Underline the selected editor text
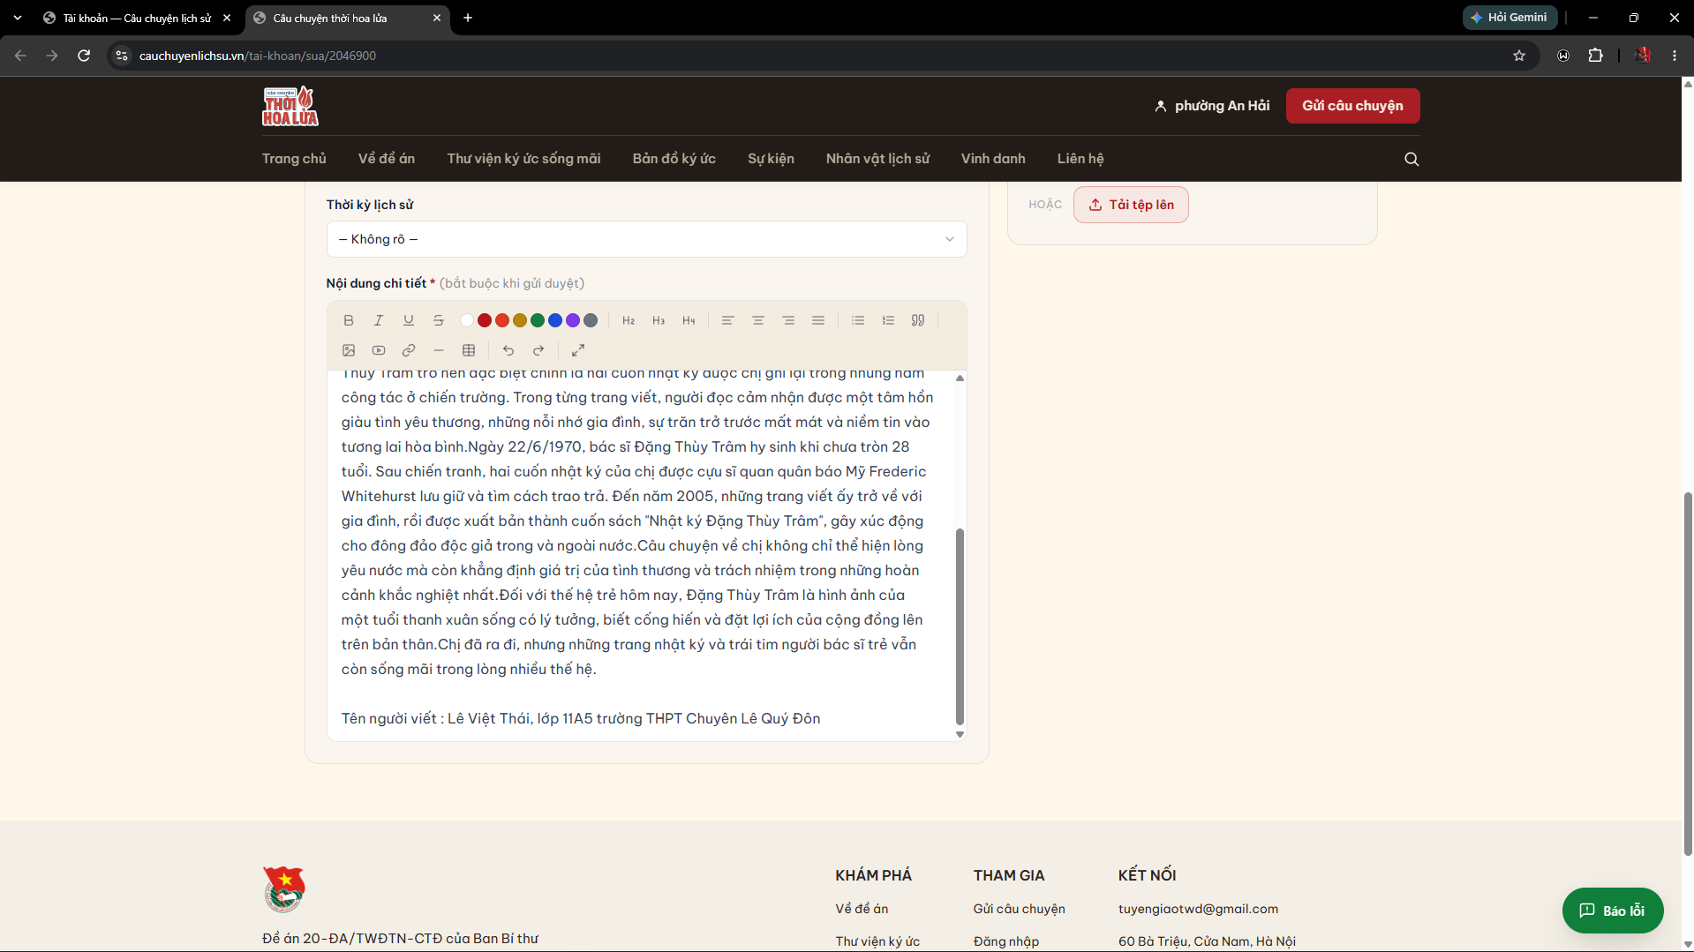This screenshot has width=1694, height=952. tap(409, 320)
